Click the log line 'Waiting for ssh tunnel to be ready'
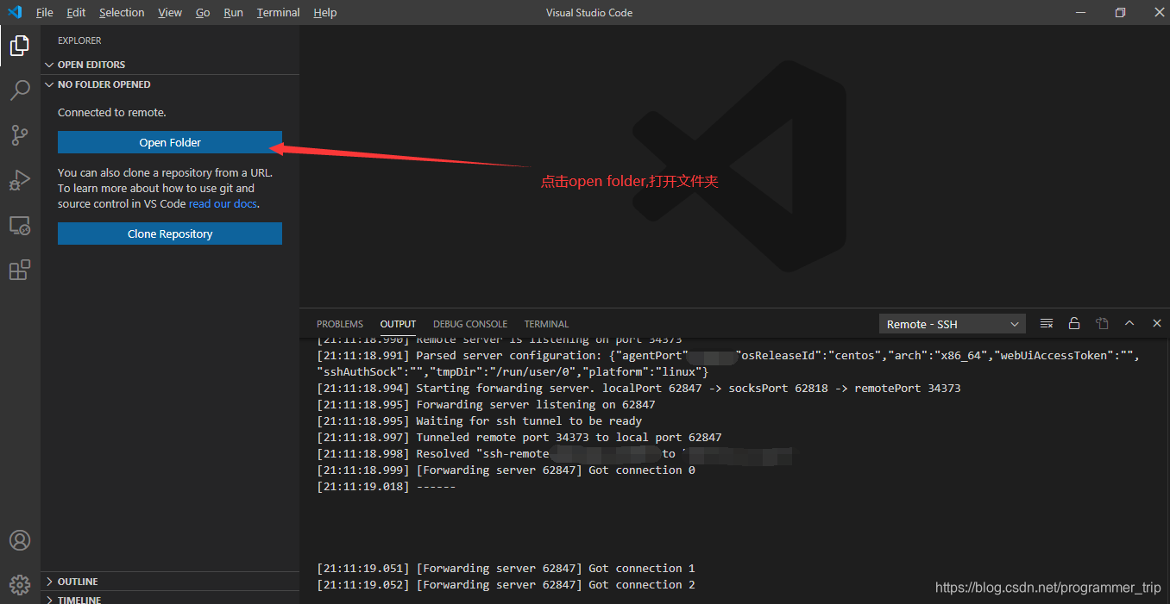 [479, 421]
